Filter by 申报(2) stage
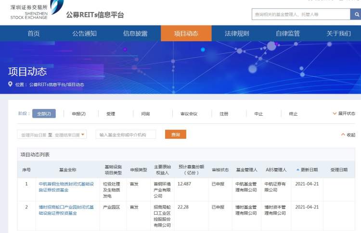 click(x=79, y=114)
